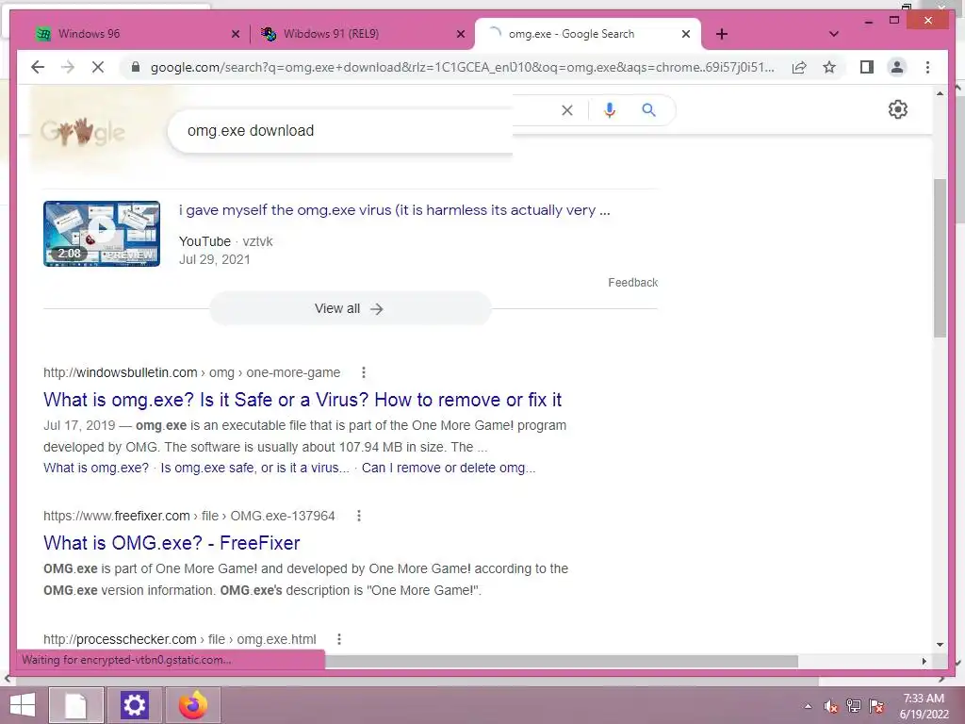Open 'What is OMG.exe? - FreeFixer' result

[x=172, y=543]
